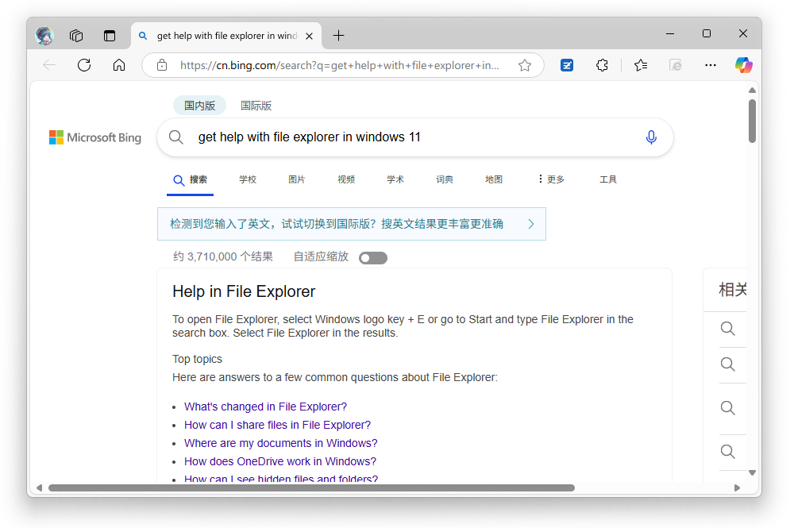Open the browser Settings menu (three dots)
Screen dimensions: 794x528
pos(710,65)
